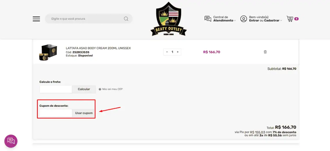Increase product quantity with plus button

click(178, 52)
